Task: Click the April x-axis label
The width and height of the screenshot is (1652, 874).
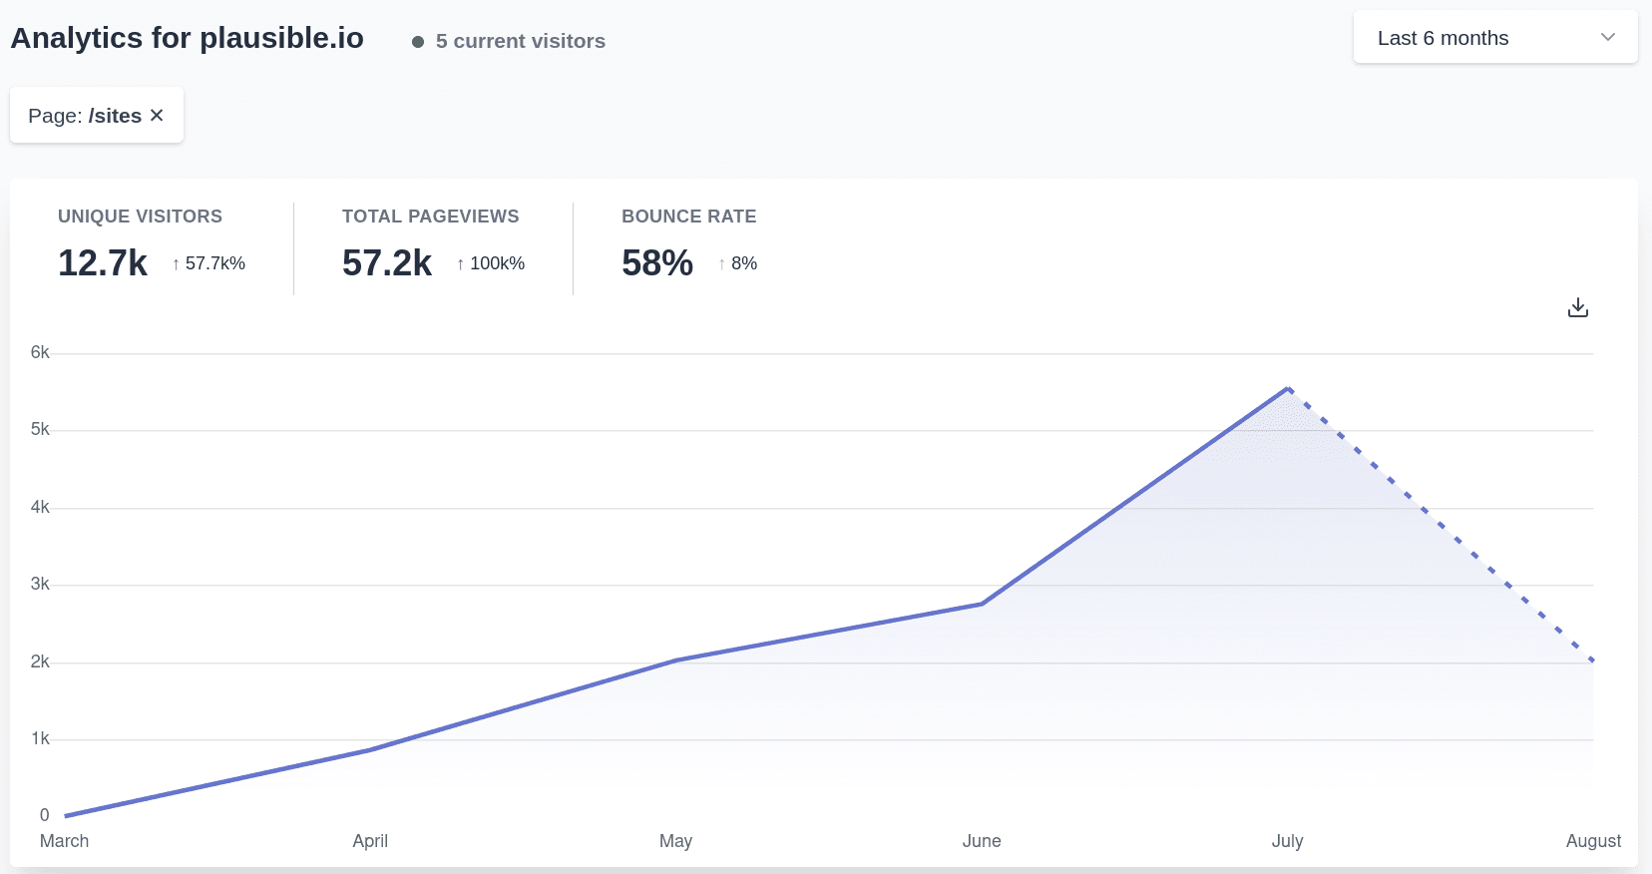Action: [x=370, y=841]
